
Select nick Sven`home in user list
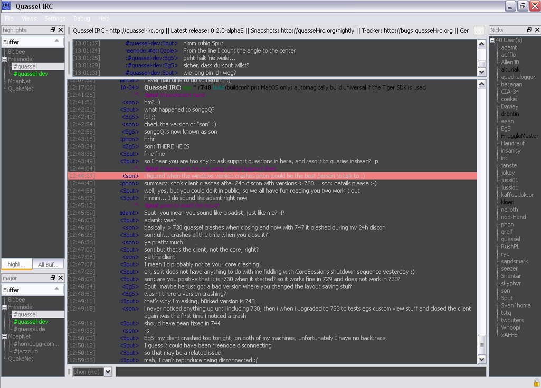pyautogui.click(x=516, y=306)
